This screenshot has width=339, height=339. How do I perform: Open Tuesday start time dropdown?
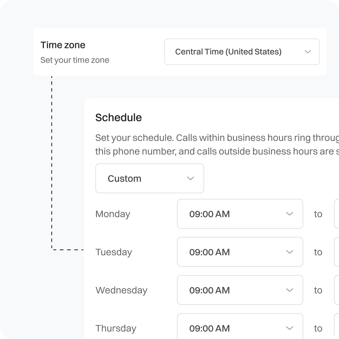click(240, 252)
